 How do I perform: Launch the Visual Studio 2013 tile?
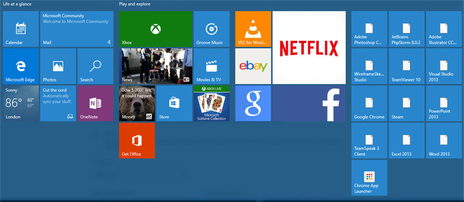pos(444,66)
